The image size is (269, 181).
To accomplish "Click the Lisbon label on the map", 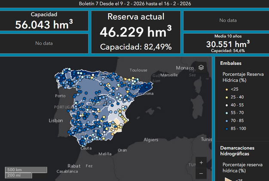I will [56, 121].
